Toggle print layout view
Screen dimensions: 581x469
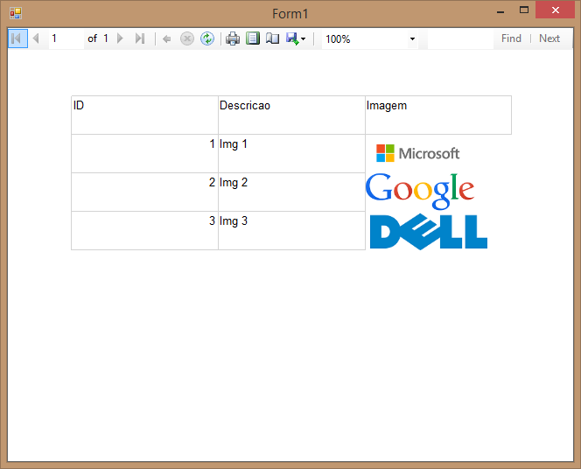[x=253, y=38]
